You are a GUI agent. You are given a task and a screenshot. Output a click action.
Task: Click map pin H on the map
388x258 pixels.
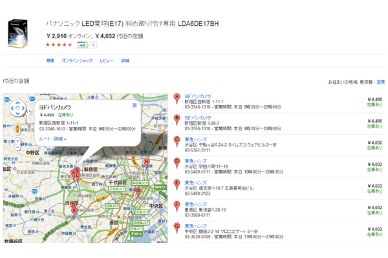pyautogui.click(x=147, y=162)
